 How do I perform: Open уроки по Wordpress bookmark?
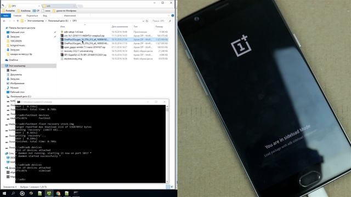[x=65, y=11]
